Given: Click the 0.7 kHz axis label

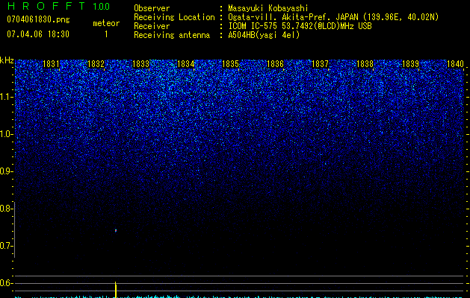Looking at the screenshot, I should point(6,246).
